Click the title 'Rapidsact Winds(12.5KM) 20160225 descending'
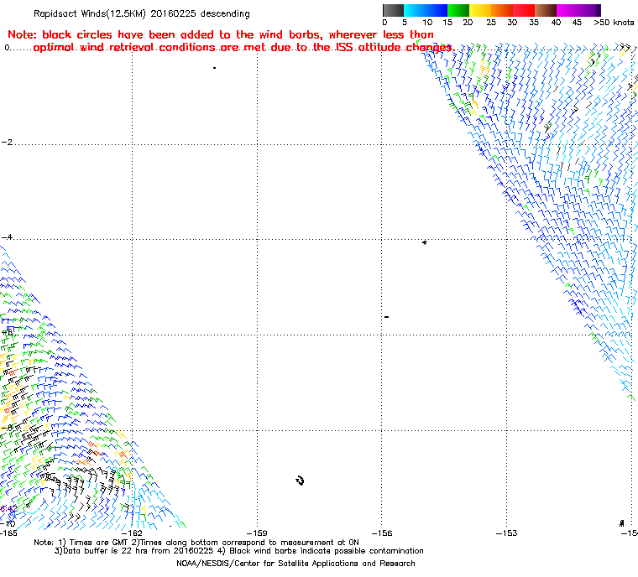Screen dimensions: 638x577 pos(142,13)
